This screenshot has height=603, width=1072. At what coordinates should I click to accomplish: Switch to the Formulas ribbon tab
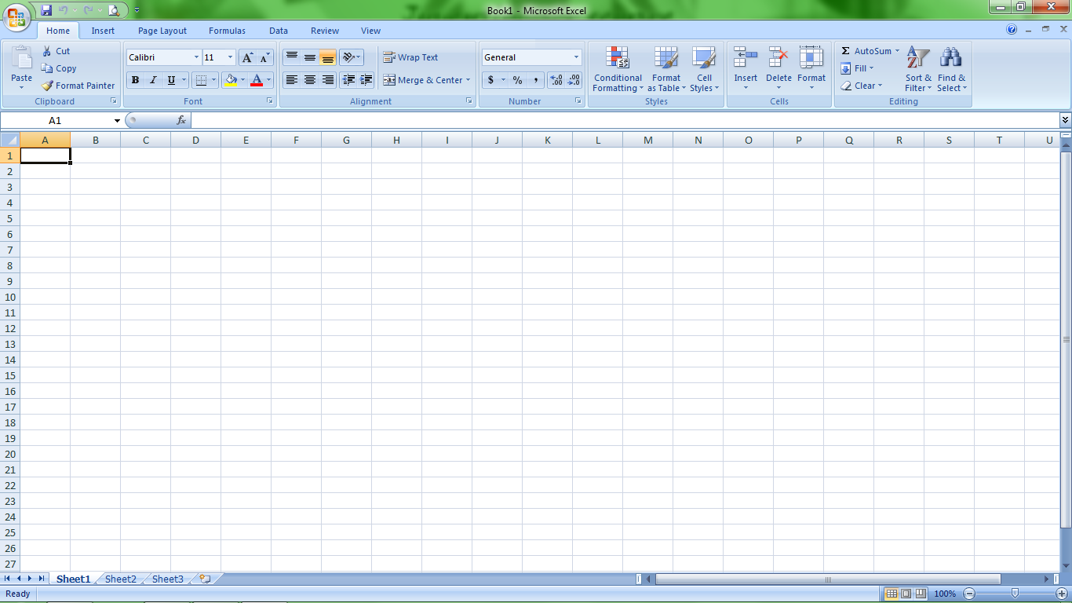(227, 31)
